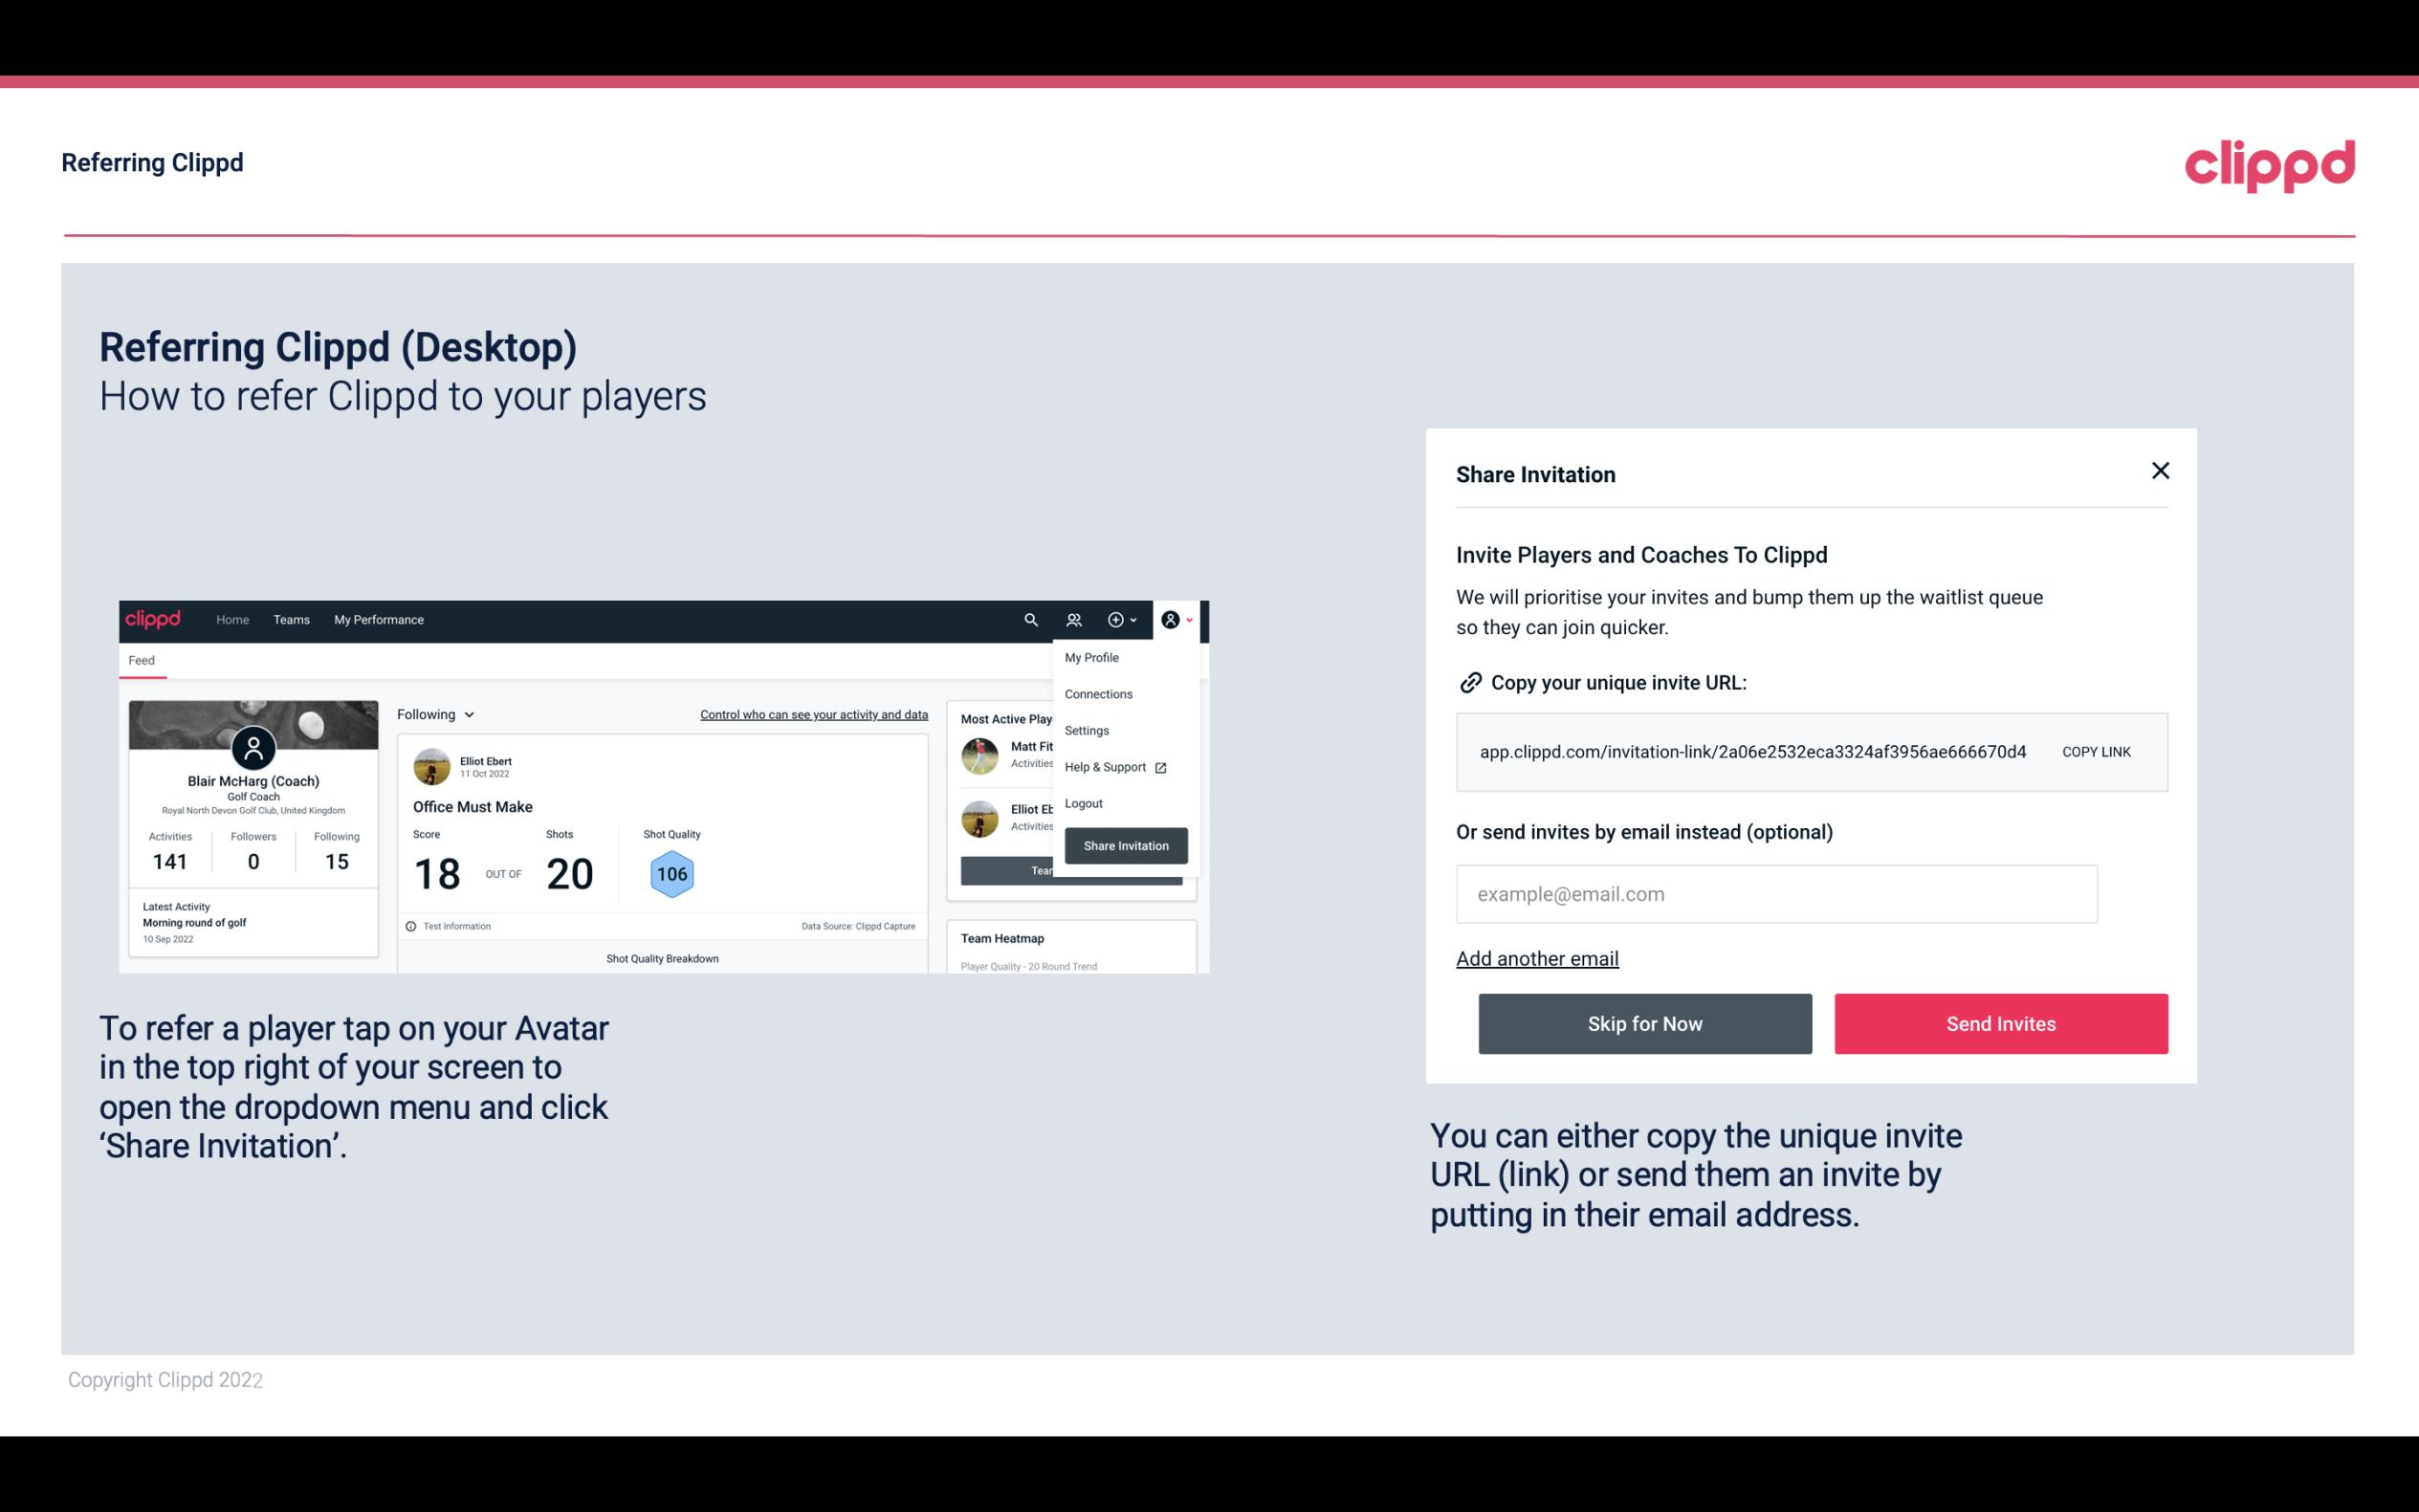Click the email input field
Viewport: 2419px width, 1512px height.
click(x=1776, y=893)
